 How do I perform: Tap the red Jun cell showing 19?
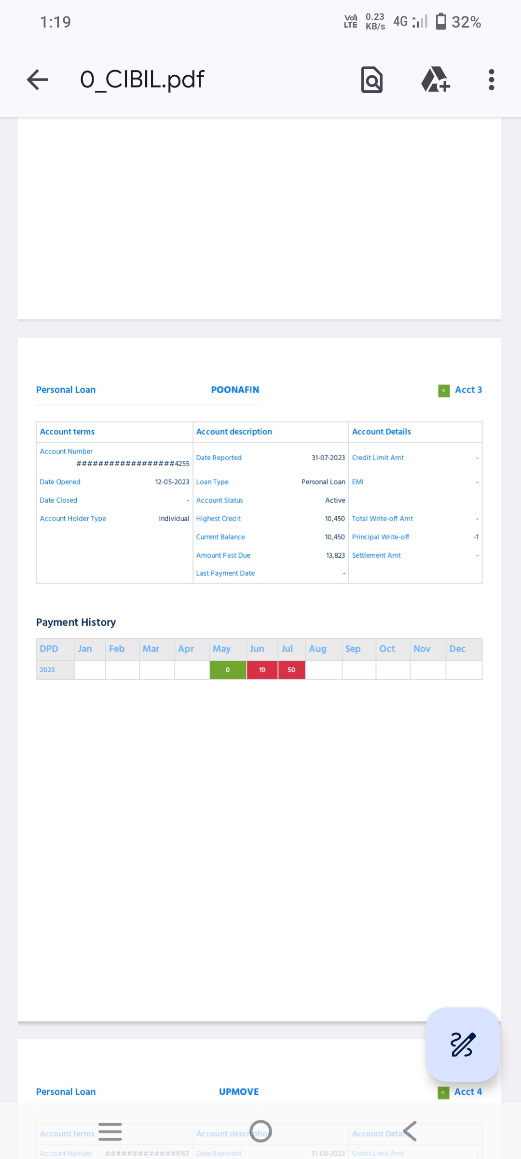(262, 670)
